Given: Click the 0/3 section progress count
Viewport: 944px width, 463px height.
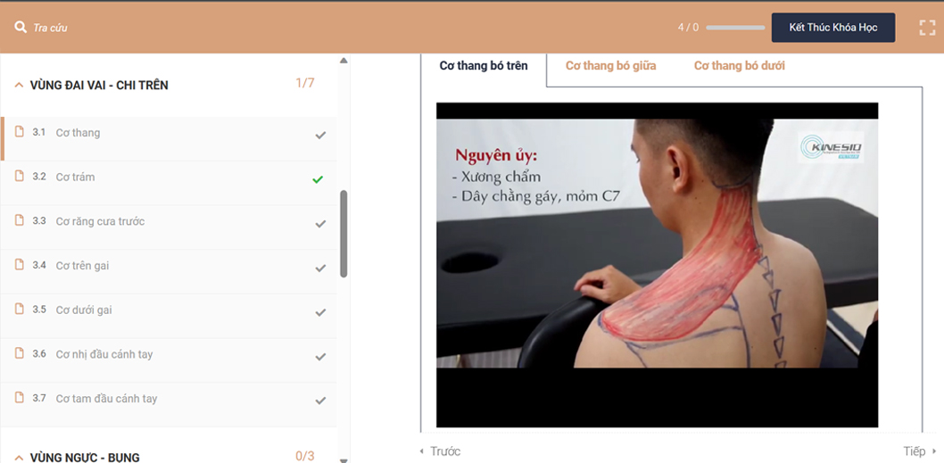Looking at the screenshot, I should (x=304, y=457).
